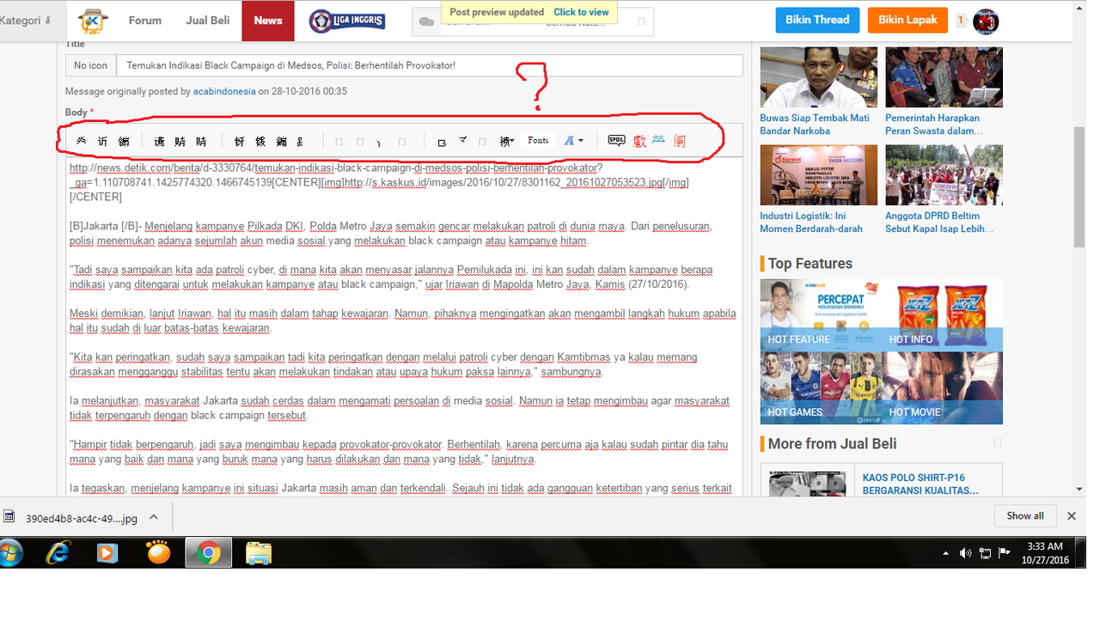Click the speech bubble icon beside the search field

[x=427, y=22]
